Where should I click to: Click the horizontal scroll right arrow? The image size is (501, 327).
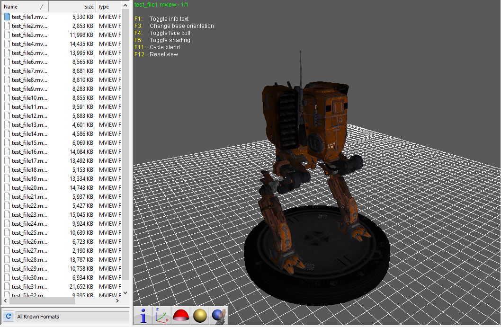click(x=117, y=301)
